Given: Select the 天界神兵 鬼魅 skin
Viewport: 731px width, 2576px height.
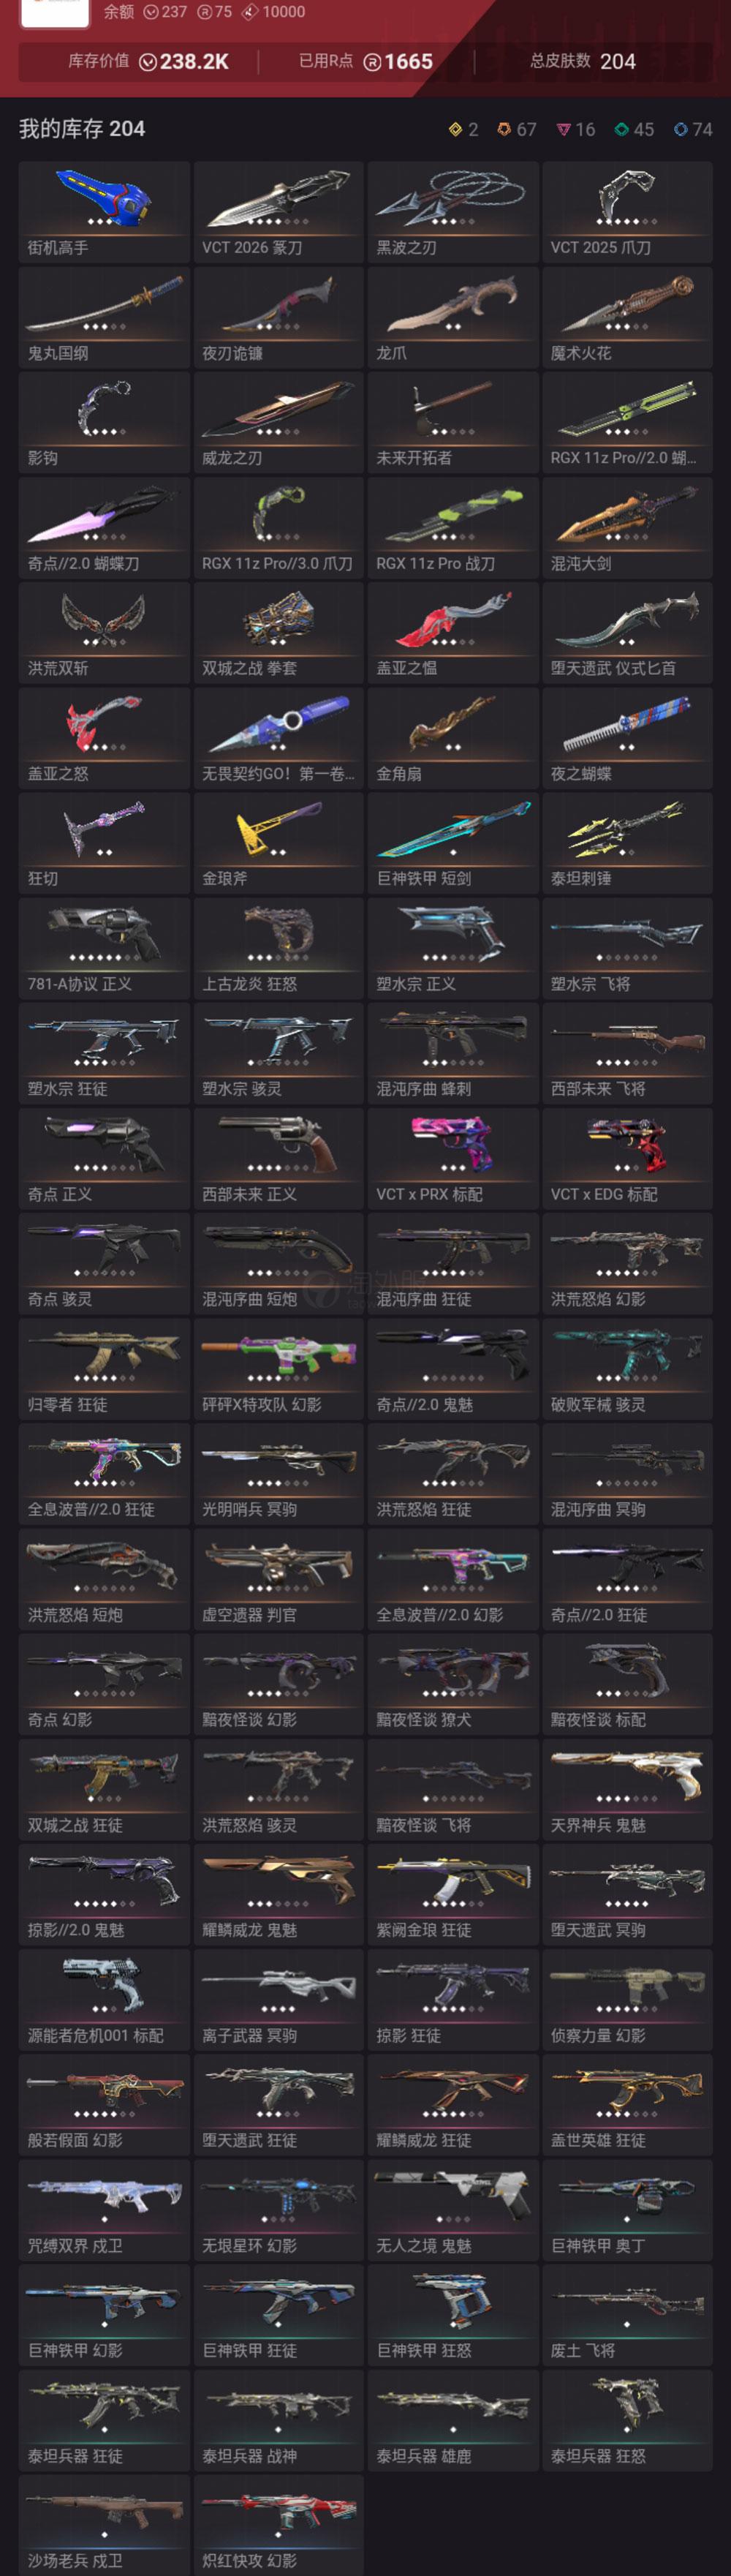Looking at the screenshot, I should click(x=627, y=1790).
